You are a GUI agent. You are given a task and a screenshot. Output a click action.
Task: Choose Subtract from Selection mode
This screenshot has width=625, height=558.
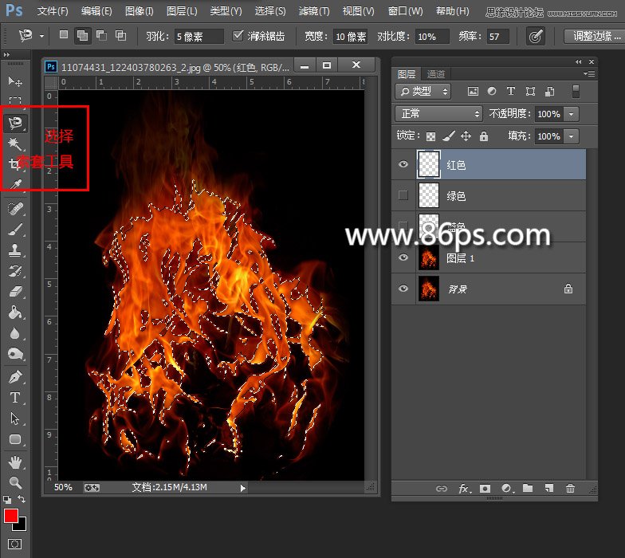point(102,35)
